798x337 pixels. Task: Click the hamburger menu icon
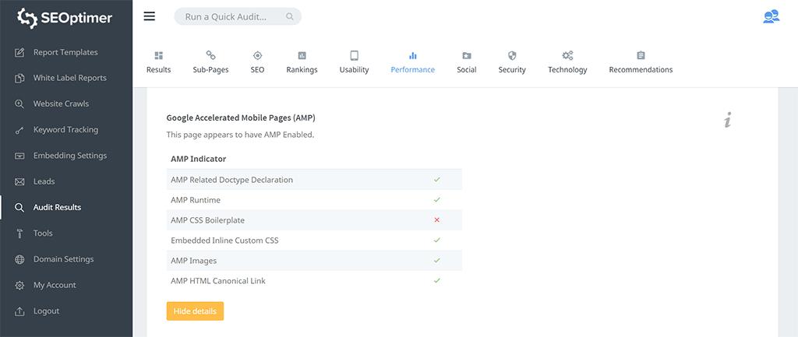click(x=150, y=16)
